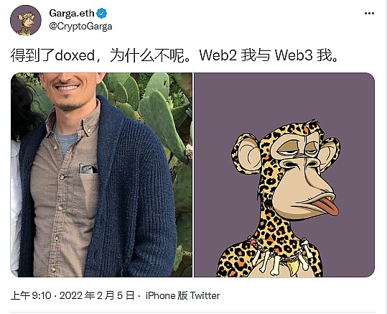Open the three-dot more options menu
Viewport: 387px width, 314px height.
(x=369, y=14)
